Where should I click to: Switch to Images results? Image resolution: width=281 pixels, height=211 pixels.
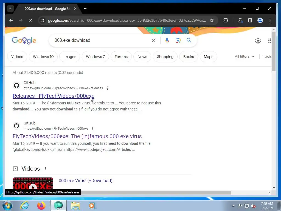click(70, 57)
